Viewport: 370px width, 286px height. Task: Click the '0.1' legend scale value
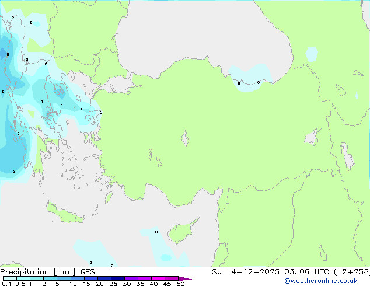click(x=6, y=284)
